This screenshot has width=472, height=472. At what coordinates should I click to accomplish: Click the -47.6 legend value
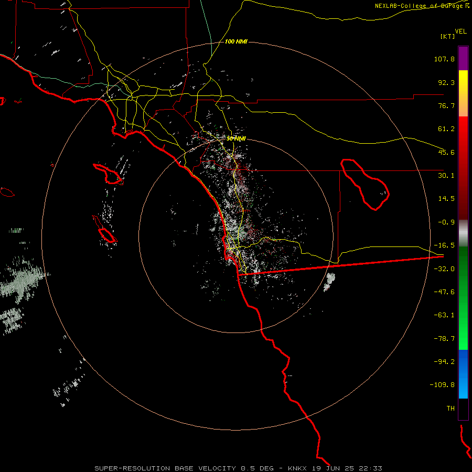(x=444, y=292)
